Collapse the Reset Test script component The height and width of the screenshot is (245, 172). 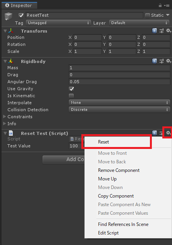pos(5,133)
